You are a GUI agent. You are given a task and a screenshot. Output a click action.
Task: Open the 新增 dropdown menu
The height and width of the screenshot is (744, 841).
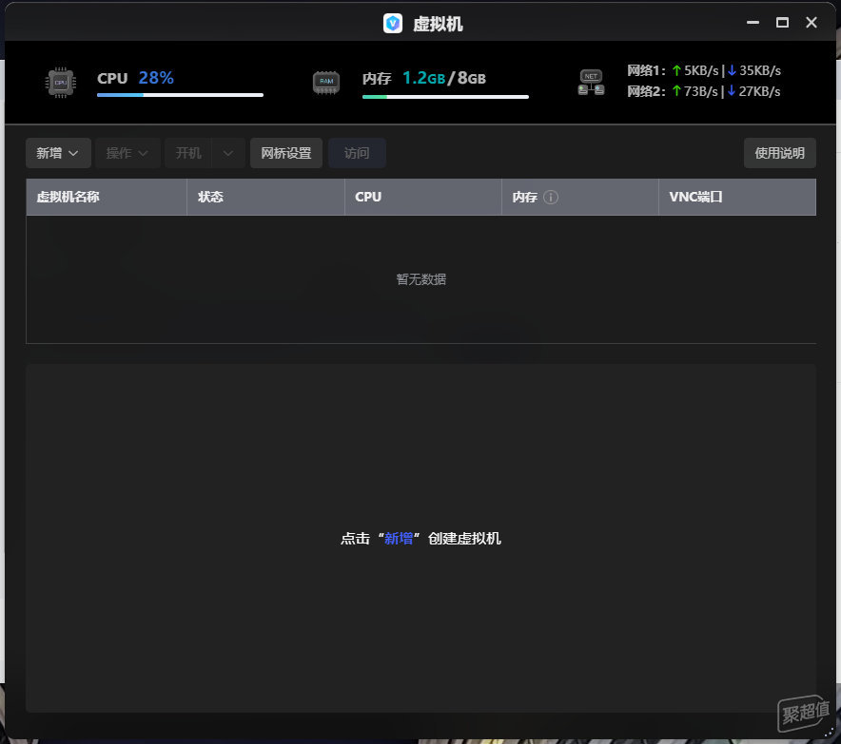pyautogui.click(x=58, y=153)
